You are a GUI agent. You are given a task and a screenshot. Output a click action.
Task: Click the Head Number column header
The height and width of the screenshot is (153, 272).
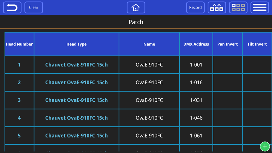[x=19, y=44]
